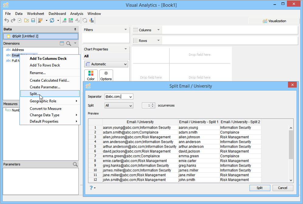Open the Geographic Role submenu

[x=50, y=101]
